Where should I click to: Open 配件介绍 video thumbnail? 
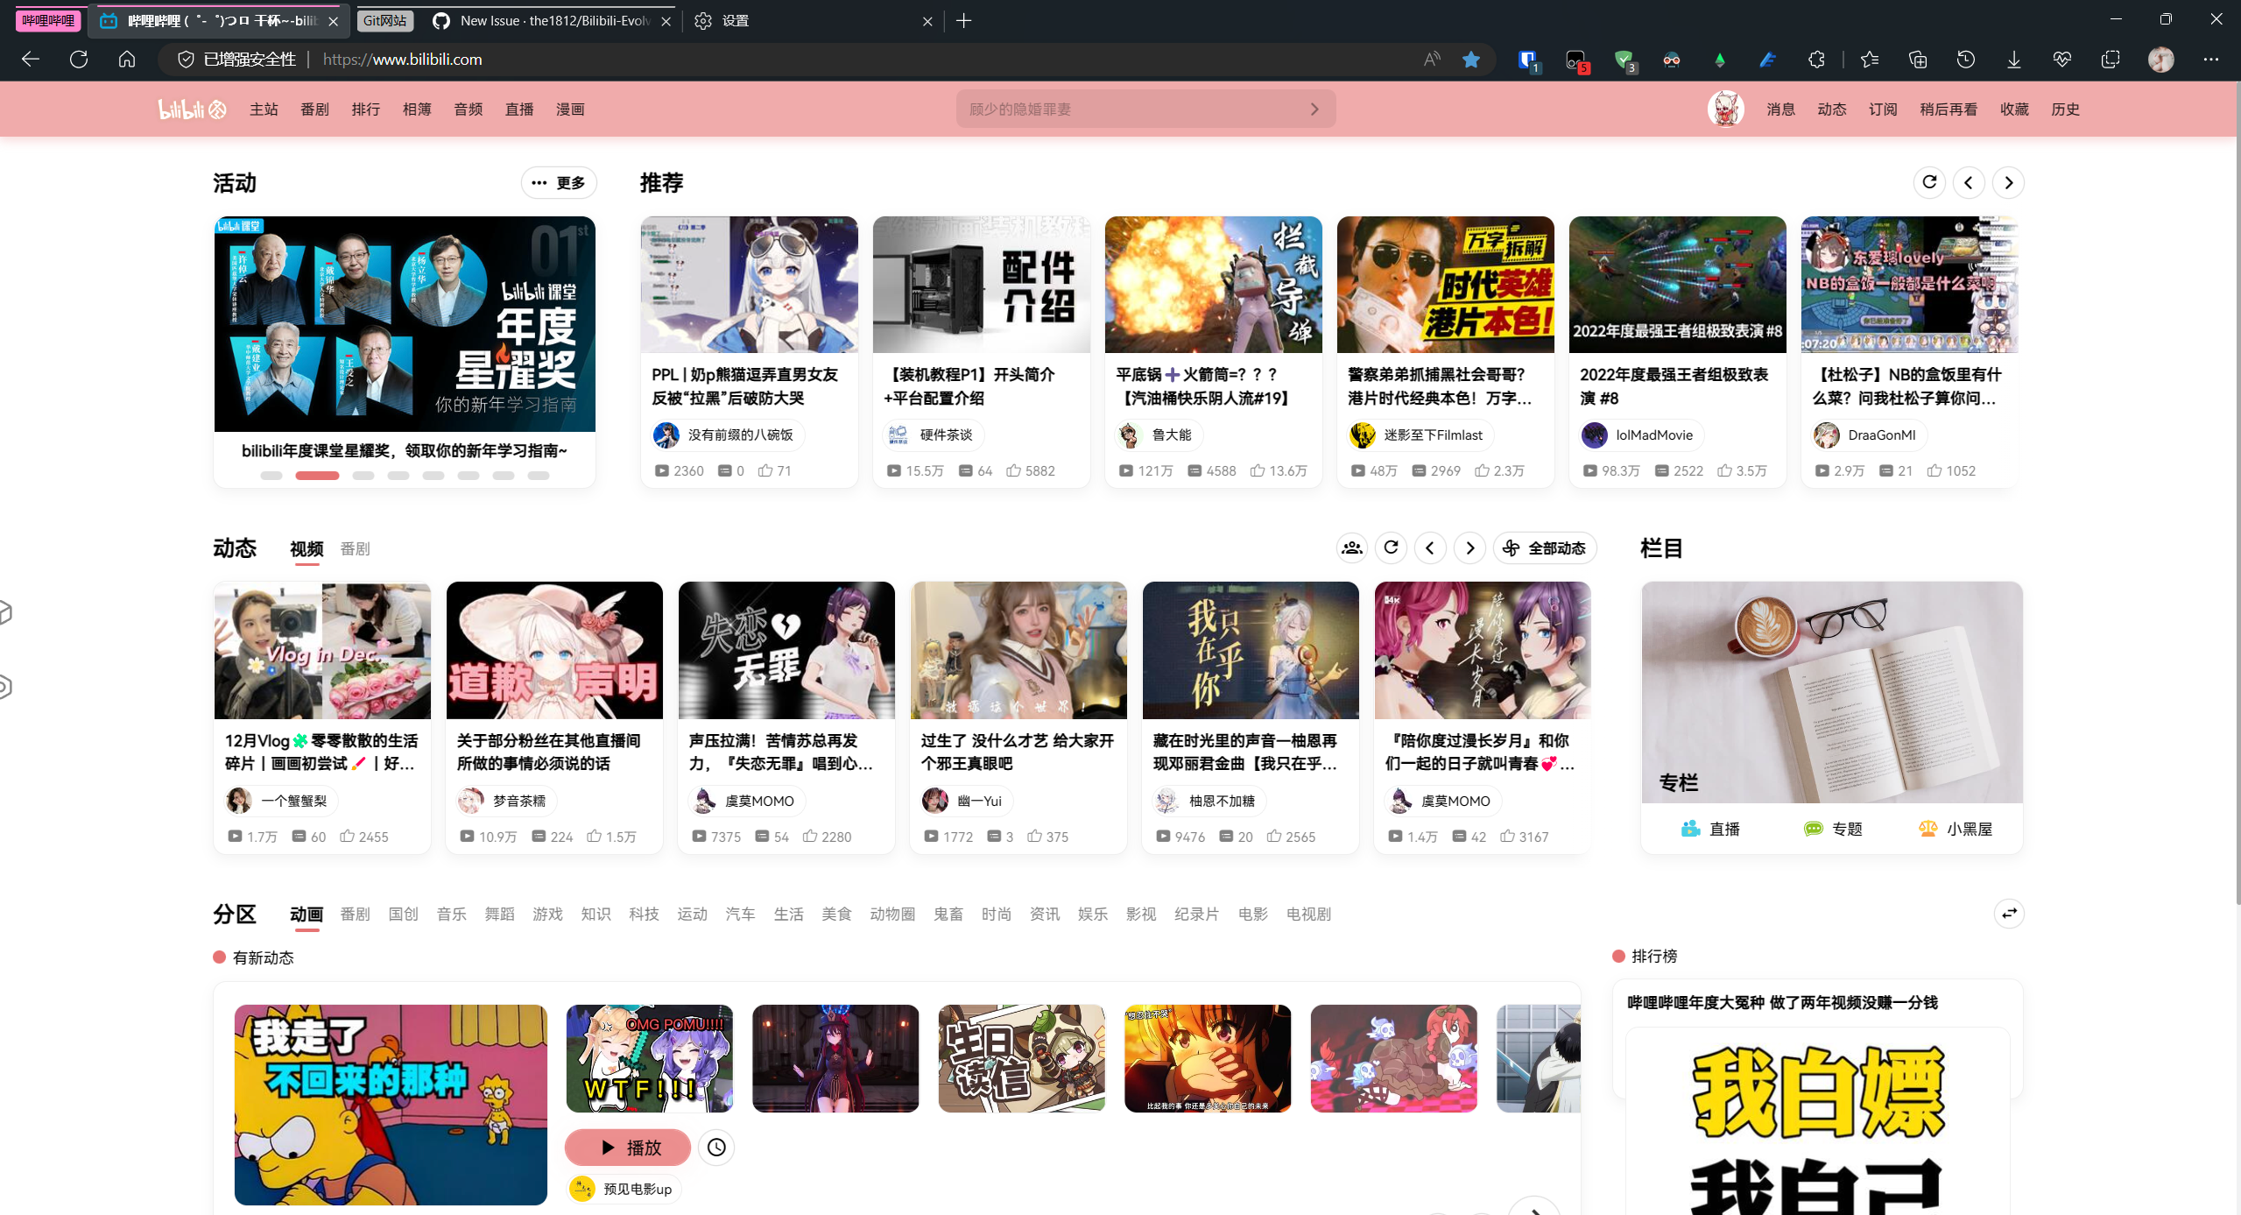981,284
